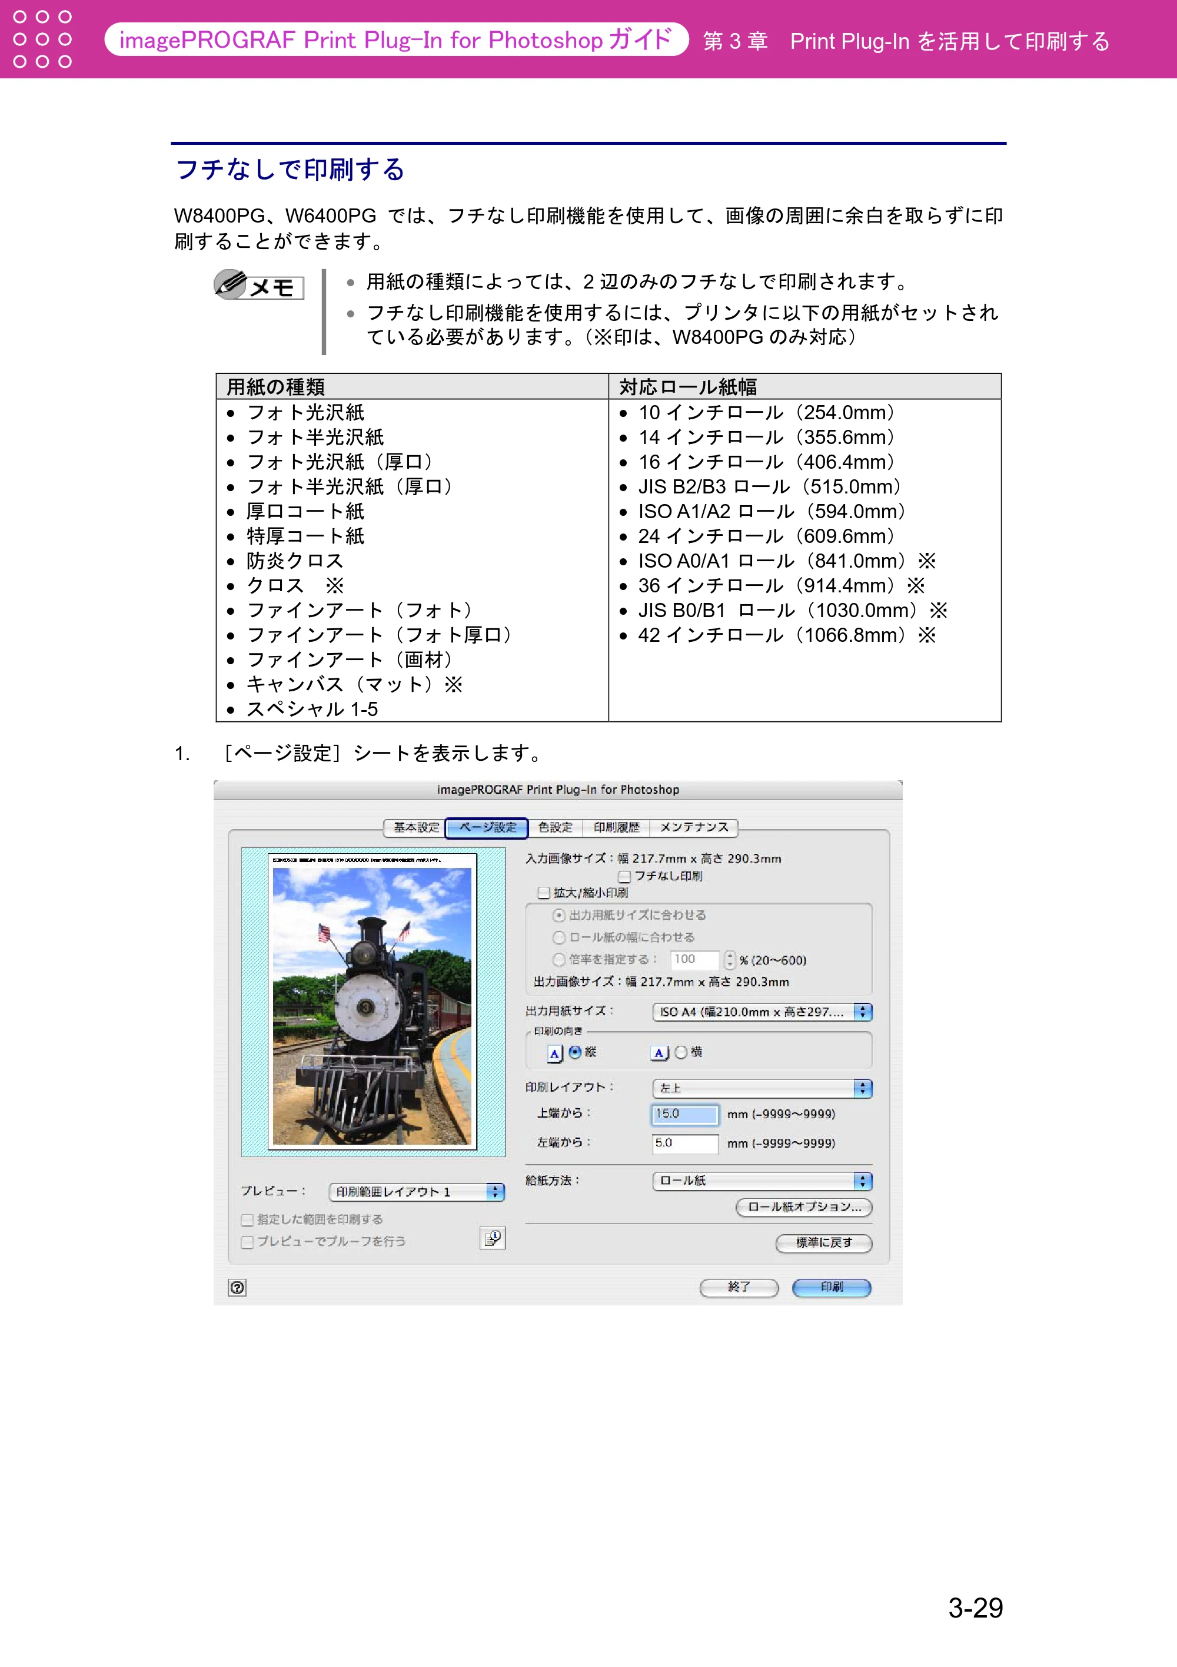
Task: Click the 上端から input field showing 15.0
Action: [x=685, y=1115]
